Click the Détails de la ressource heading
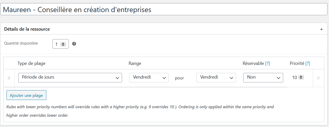Image resolution: width=329 pixels, height=127 pixels. coord(27,29)
